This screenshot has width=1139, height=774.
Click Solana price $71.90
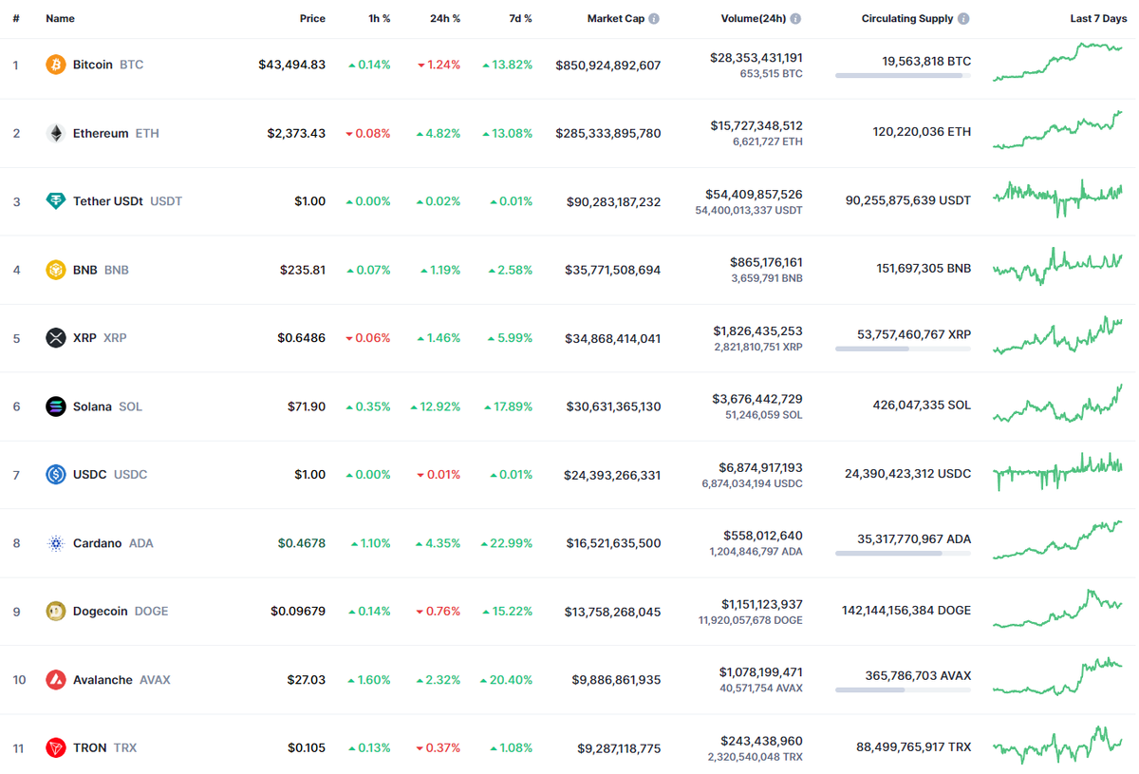point(307,406)
